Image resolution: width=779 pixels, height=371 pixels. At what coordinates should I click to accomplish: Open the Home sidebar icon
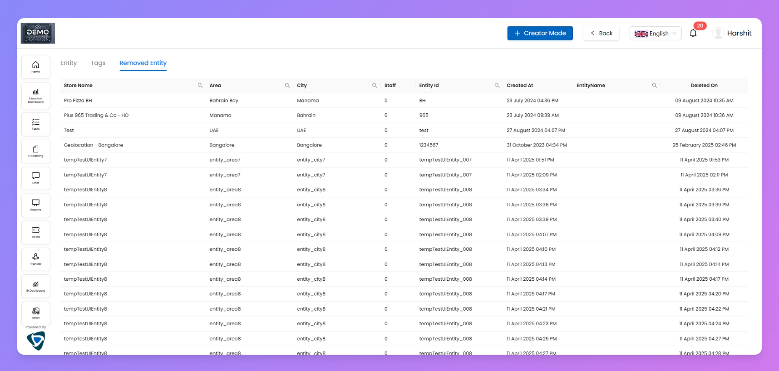[x=35, y=67]
